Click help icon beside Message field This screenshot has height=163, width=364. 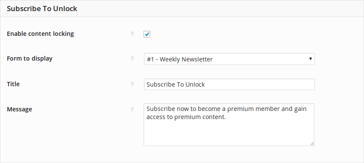pos(132,109)
